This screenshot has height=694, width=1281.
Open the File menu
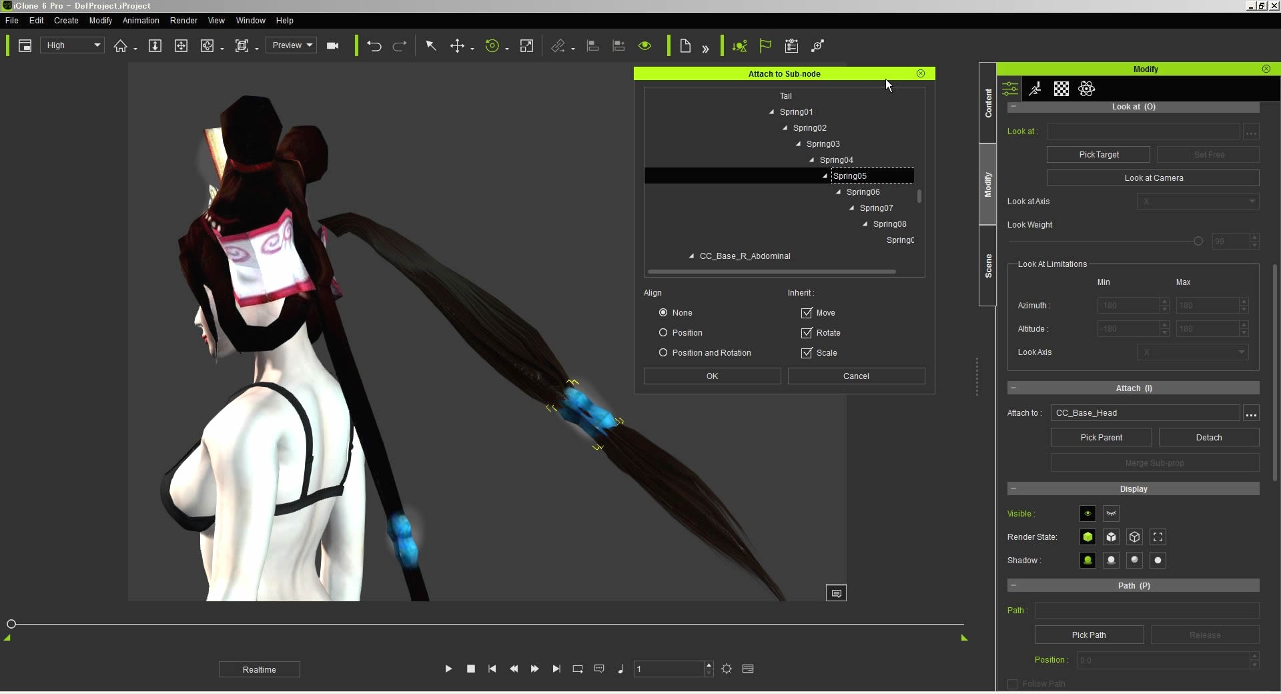click(12, 21)
